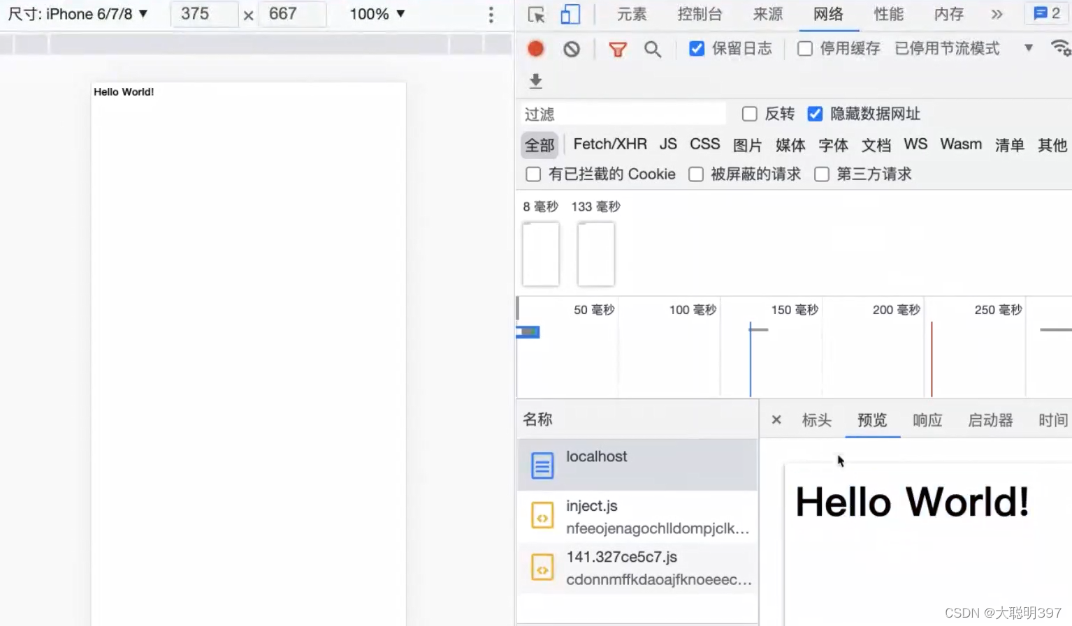This screenshot has width=1072, height=626.
Task: Select the inspect element icon
Action: [x=535, y=14]
